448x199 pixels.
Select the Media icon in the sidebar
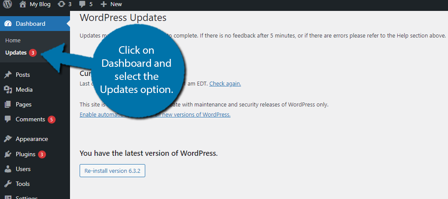point(8,90)
